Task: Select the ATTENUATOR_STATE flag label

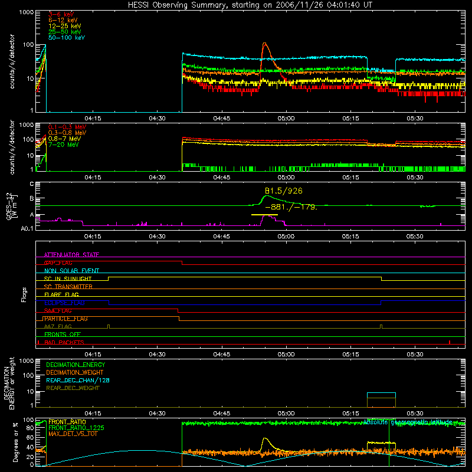Action: [x=71, y=255]
